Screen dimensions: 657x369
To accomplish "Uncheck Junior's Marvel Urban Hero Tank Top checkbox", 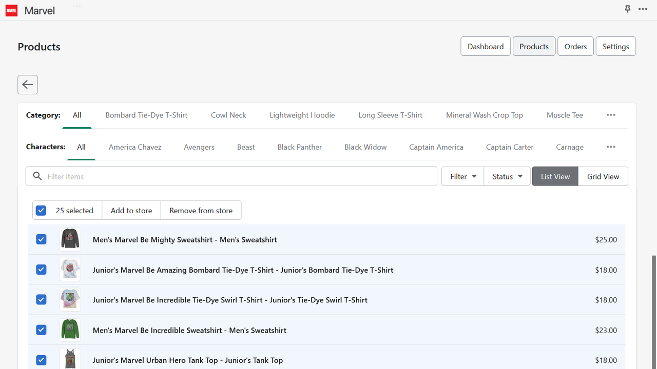I will click(41, 360).
